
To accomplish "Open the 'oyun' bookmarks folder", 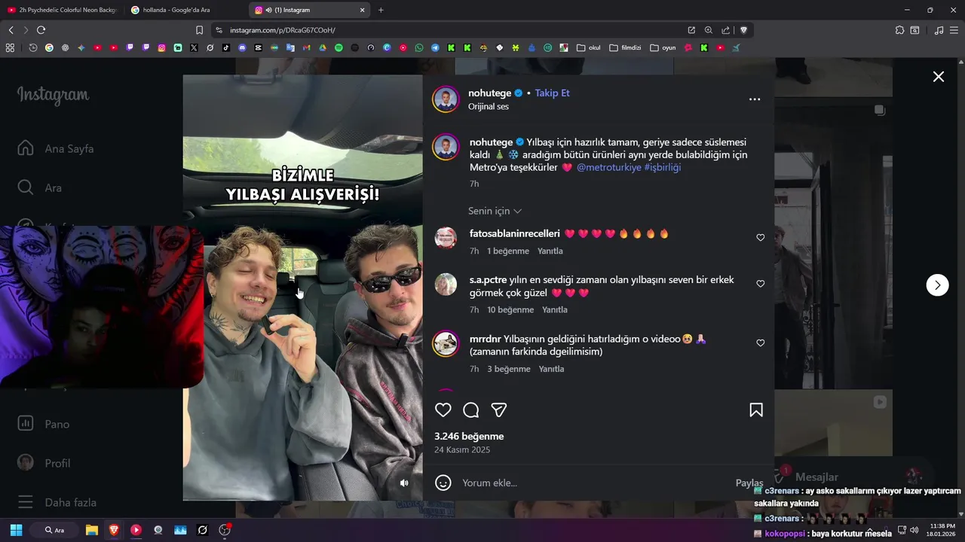I will 663,47.
